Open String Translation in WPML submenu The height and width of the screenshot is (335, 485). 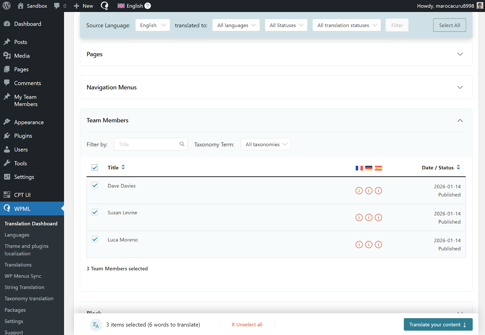point(24,287)
